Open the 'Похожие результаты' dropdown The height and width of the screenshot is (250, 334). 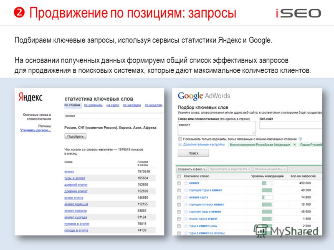click(x=270, y=169)
